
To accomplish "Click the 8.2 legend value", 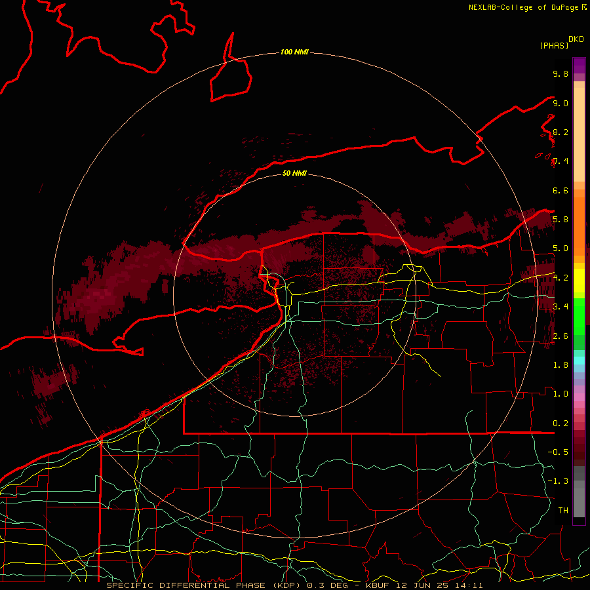I will pos(560,132).
